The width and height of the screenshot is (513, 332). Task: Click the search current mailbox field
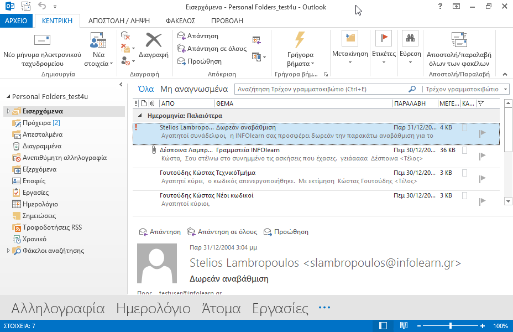(x=322, y=89)
